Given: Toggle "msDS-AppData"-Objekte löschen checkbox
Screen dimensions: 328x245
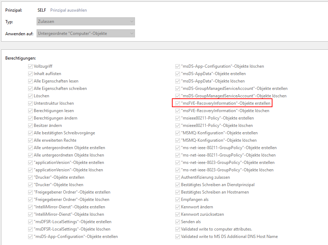Looking at the screenshot, I should coord(178,81).
